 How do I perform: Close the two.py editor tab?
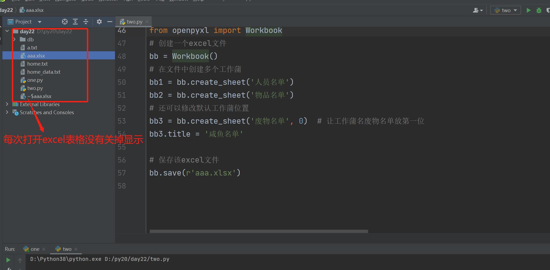tap(147, 22)
